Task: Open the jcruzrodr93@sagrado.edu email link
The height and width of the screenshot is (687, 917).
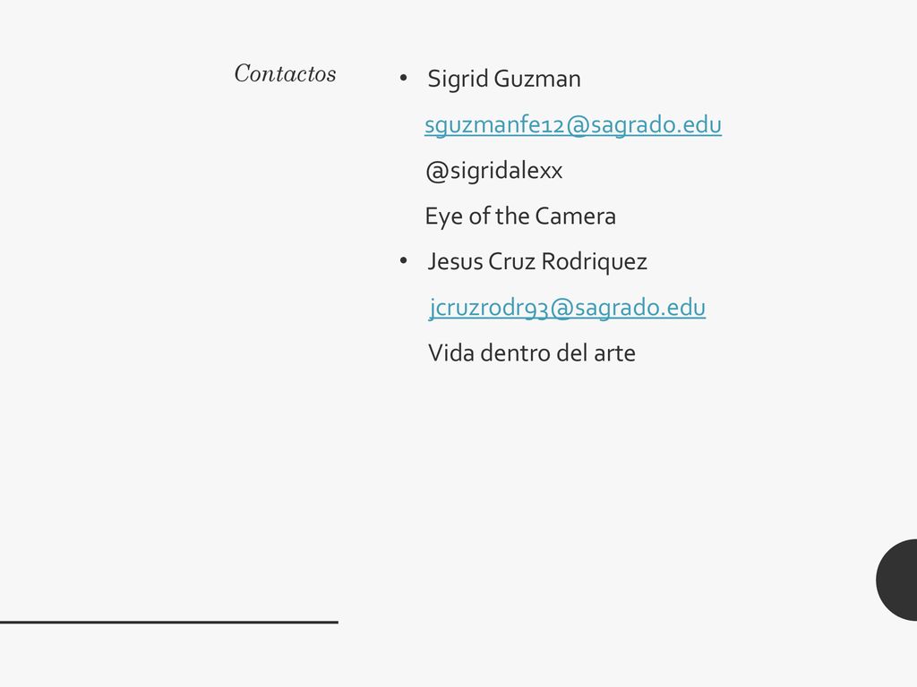Action: [x=567, y=308]
